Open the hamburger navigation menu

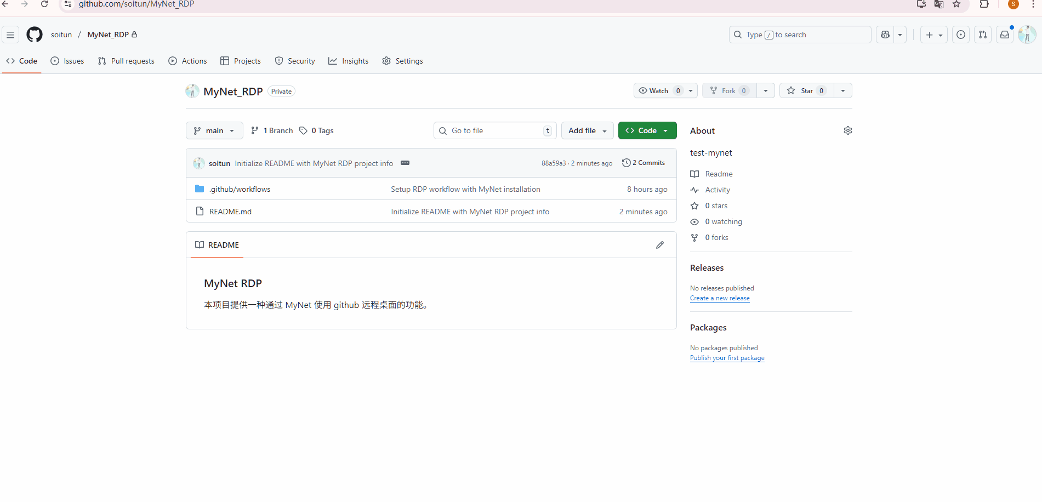click(10, 35)
